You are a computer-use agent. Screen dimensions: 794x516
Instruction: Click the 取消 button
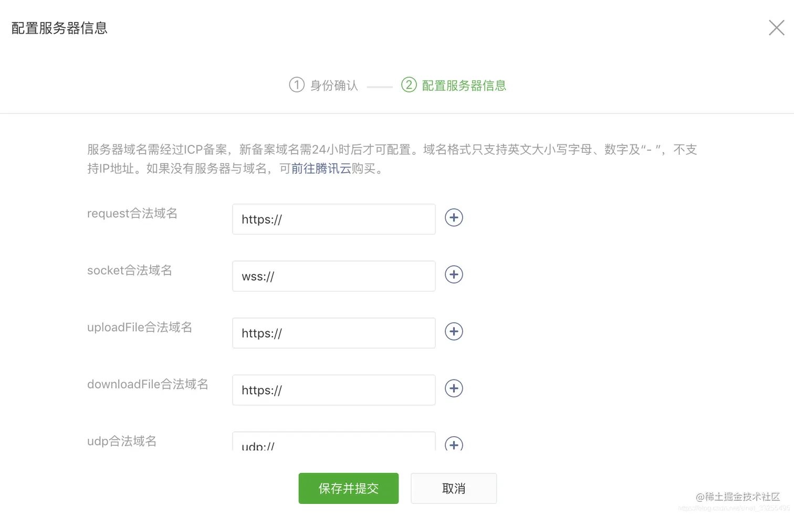[x=453, y=488]
